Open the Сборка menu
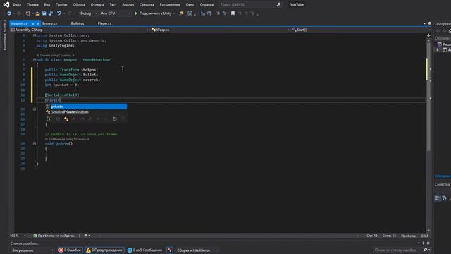 [79, 5]
